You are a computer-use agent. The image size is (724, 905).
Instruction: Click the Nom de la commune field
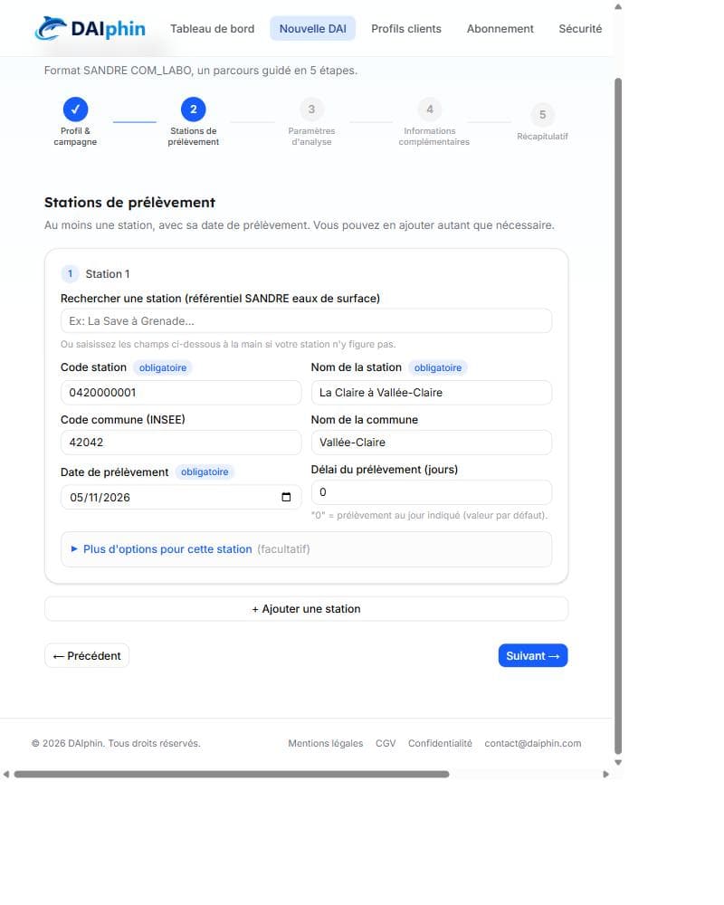point(432,443)
